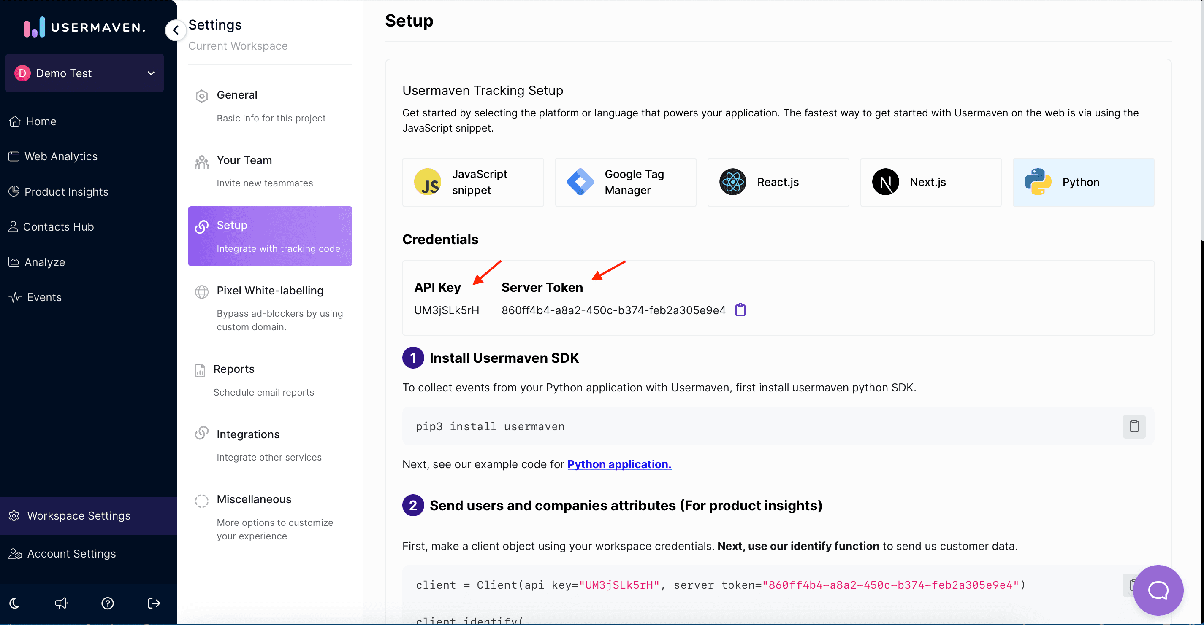Click the Integrations link icon
Screen dimensions: 1204x625
[201, 434]
